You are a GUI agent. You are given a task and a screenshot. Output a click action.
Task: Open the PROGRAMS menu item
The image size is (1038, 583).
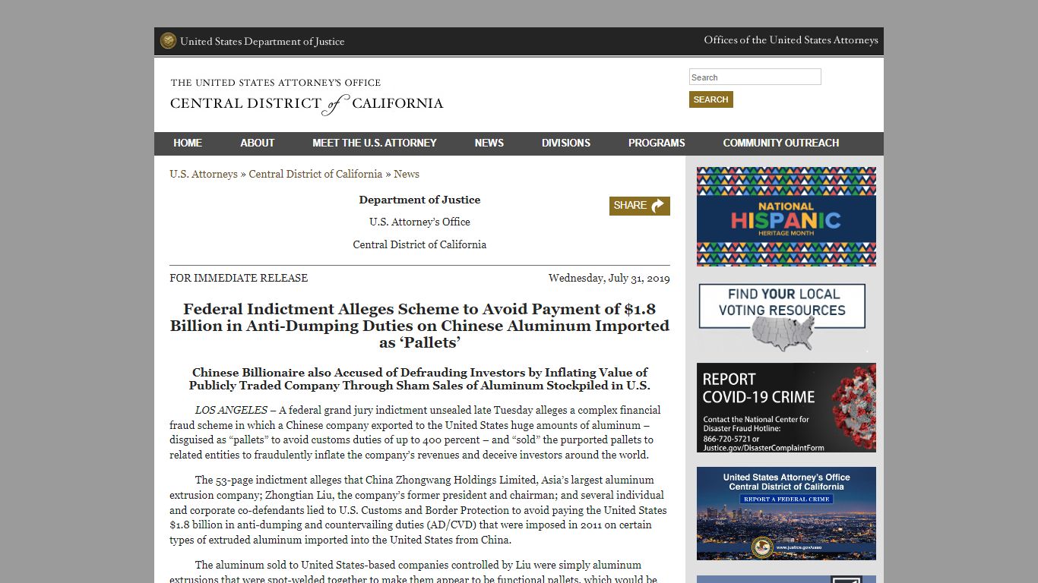pos(657,143)
